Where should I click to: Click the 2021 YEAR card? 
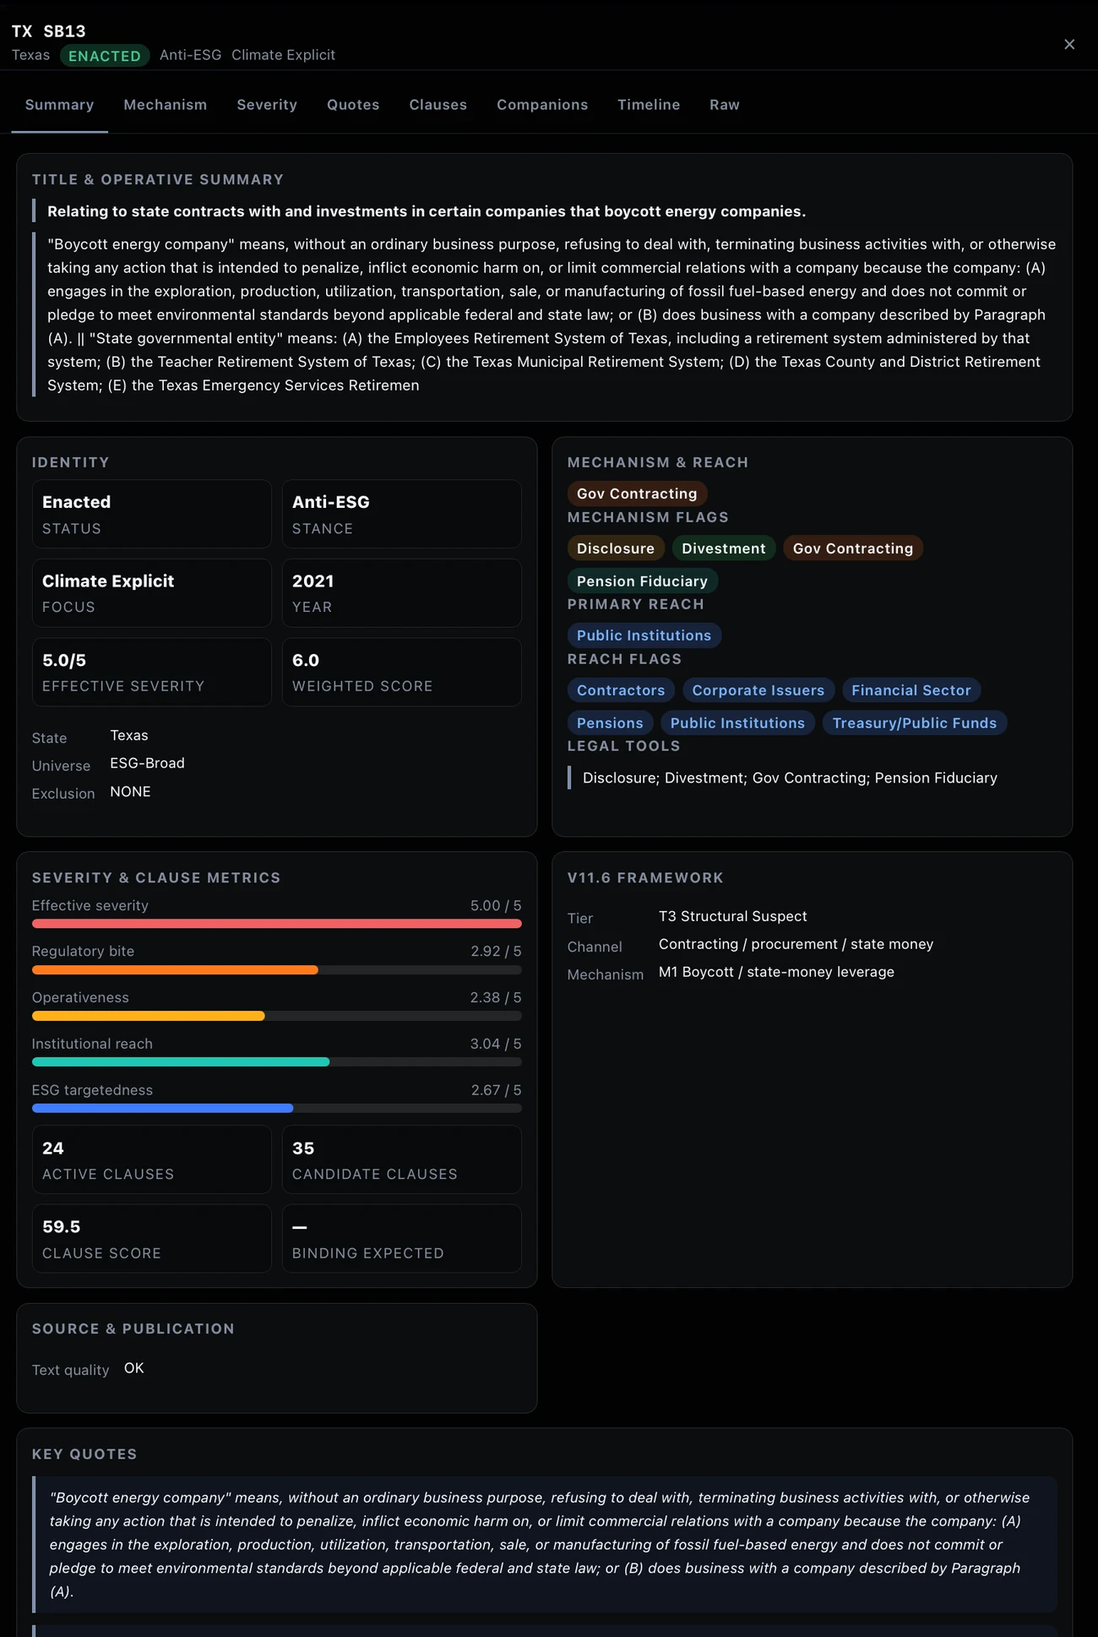point(401,593)
